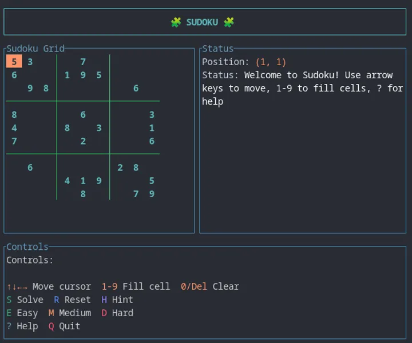Screen dimensions: 412x343
Task: Request a hint via H Hint
Action: tap(117, 300)
